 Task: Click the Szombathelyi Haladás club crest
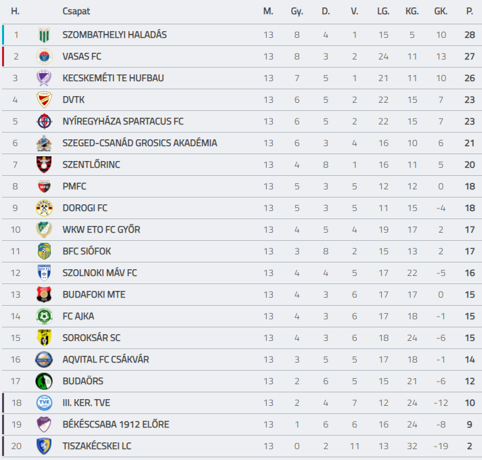point(44,34)
